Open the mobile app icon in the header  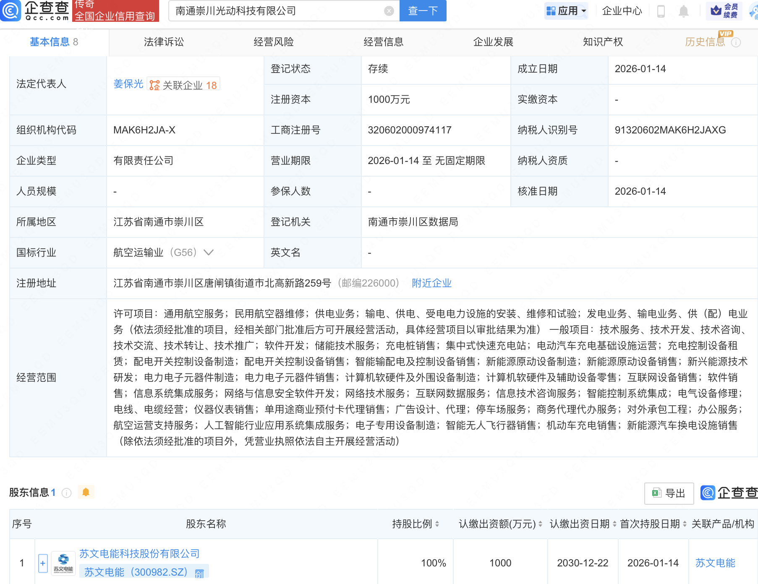661,11
